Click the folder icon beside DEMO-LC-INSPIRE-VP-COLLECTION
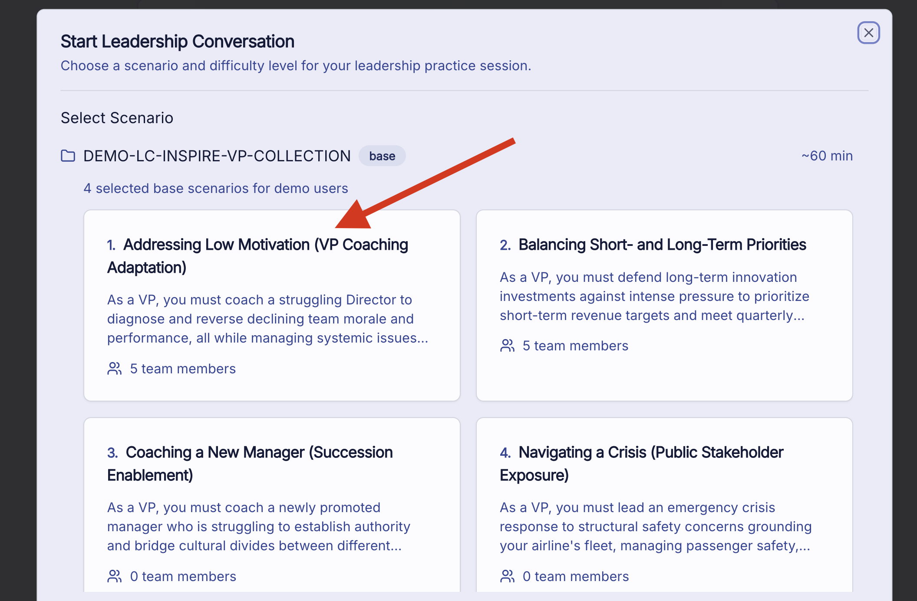The height and width of the screenshot is (601, 917). click(x=68, y=156)
